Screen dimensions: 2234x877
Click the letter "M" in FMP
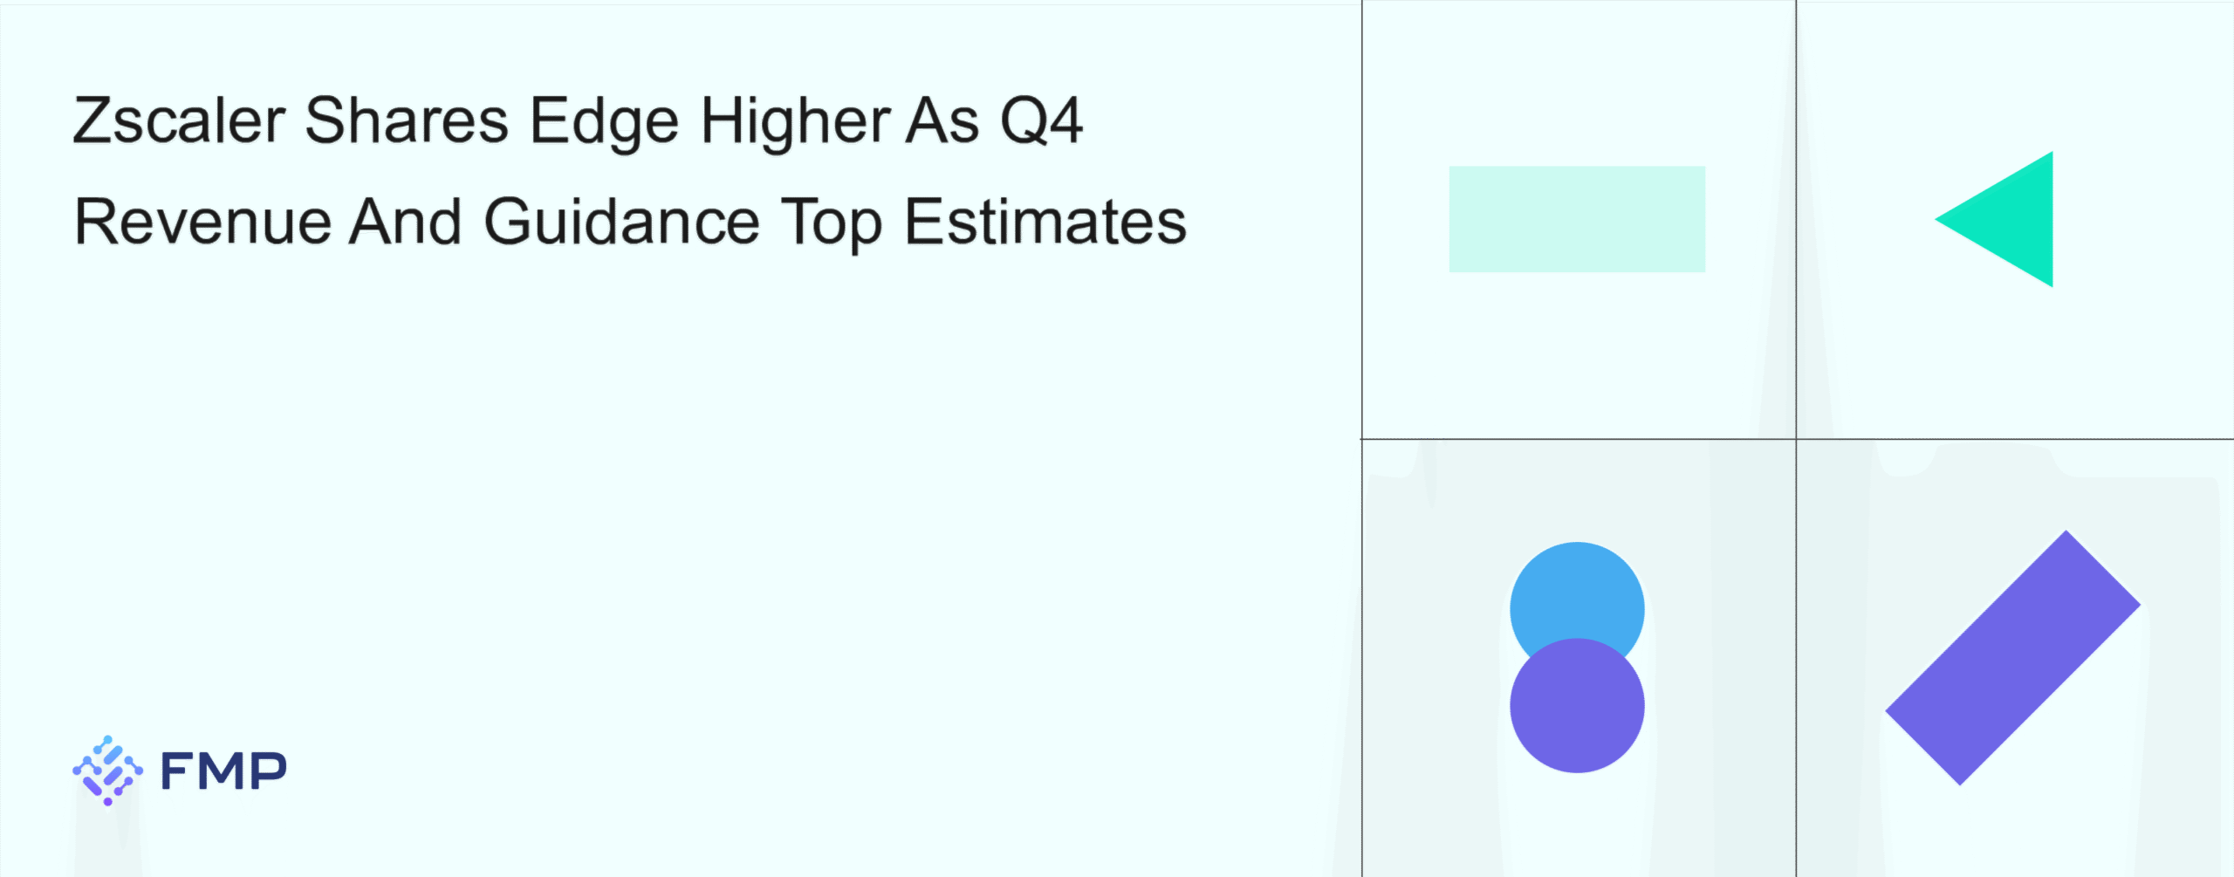point(223,771)
